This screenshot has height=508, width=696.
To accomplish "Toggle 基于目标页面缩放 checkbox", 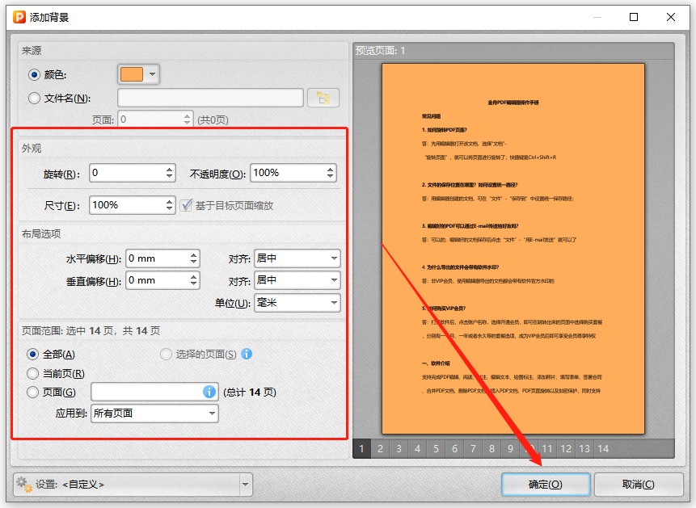I will pos(186,205).
